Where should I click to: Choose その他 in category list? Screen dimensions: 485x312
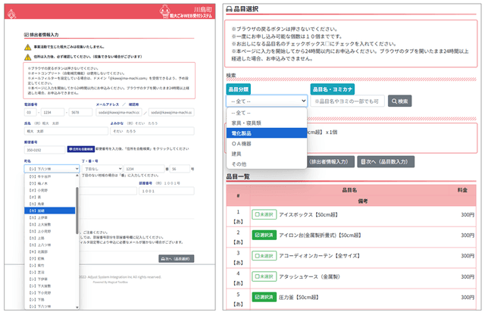click(267, 164)
